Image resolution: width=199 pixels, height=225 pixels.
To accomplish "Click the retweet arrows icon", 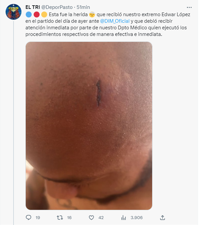I will point(60,218).
